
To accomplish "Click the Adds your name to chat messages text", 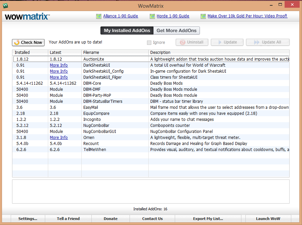I will 182,120.
